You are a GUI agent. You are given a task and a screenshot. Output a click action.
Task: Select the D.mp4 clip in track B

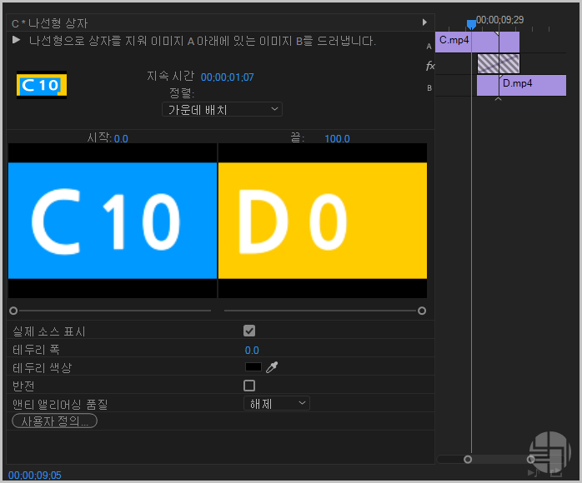coord(521,85)
